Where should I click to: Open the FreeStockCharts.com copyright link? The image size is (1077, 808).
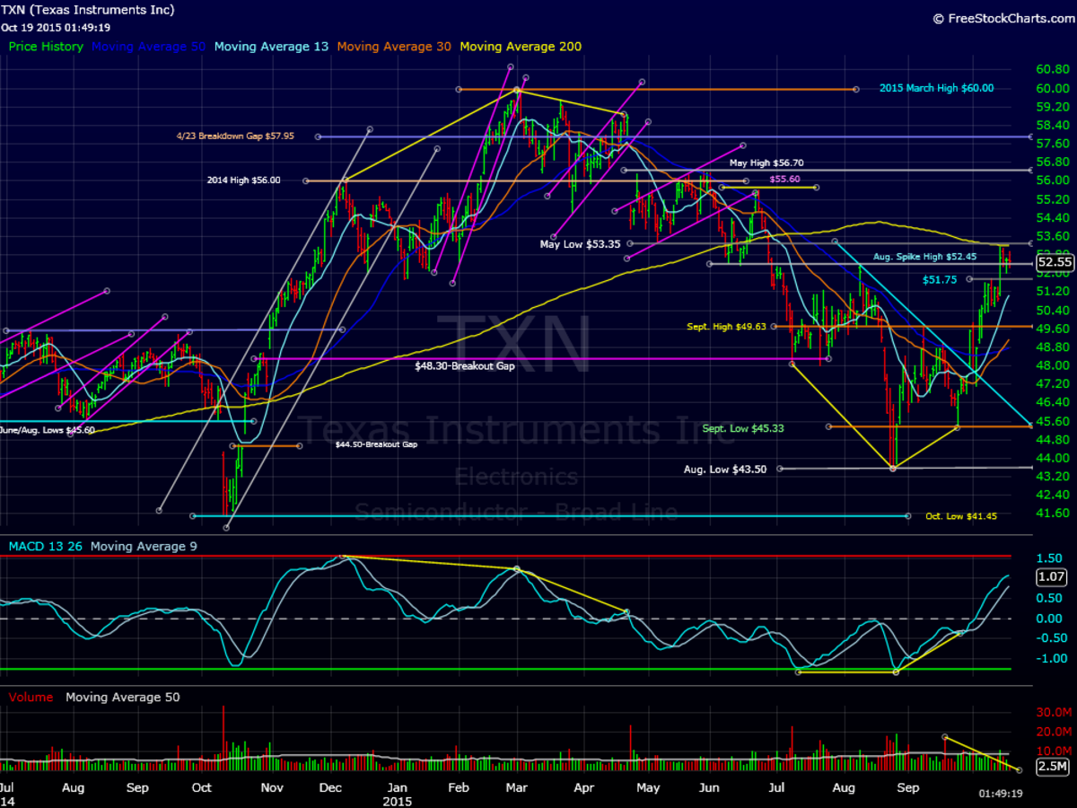[x=1003, y=18]
